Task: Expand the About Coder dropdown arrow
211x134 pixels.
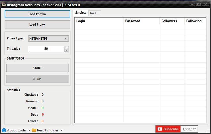Action: (29, 130)
